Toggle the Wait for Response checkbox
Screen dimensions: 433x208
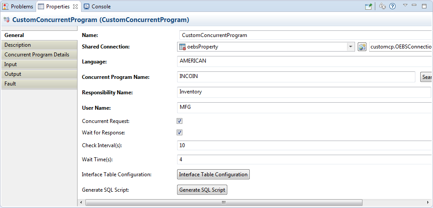point(180,133)
